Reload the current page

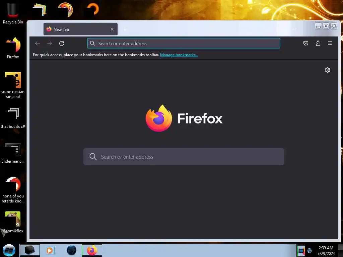[62, 44]
